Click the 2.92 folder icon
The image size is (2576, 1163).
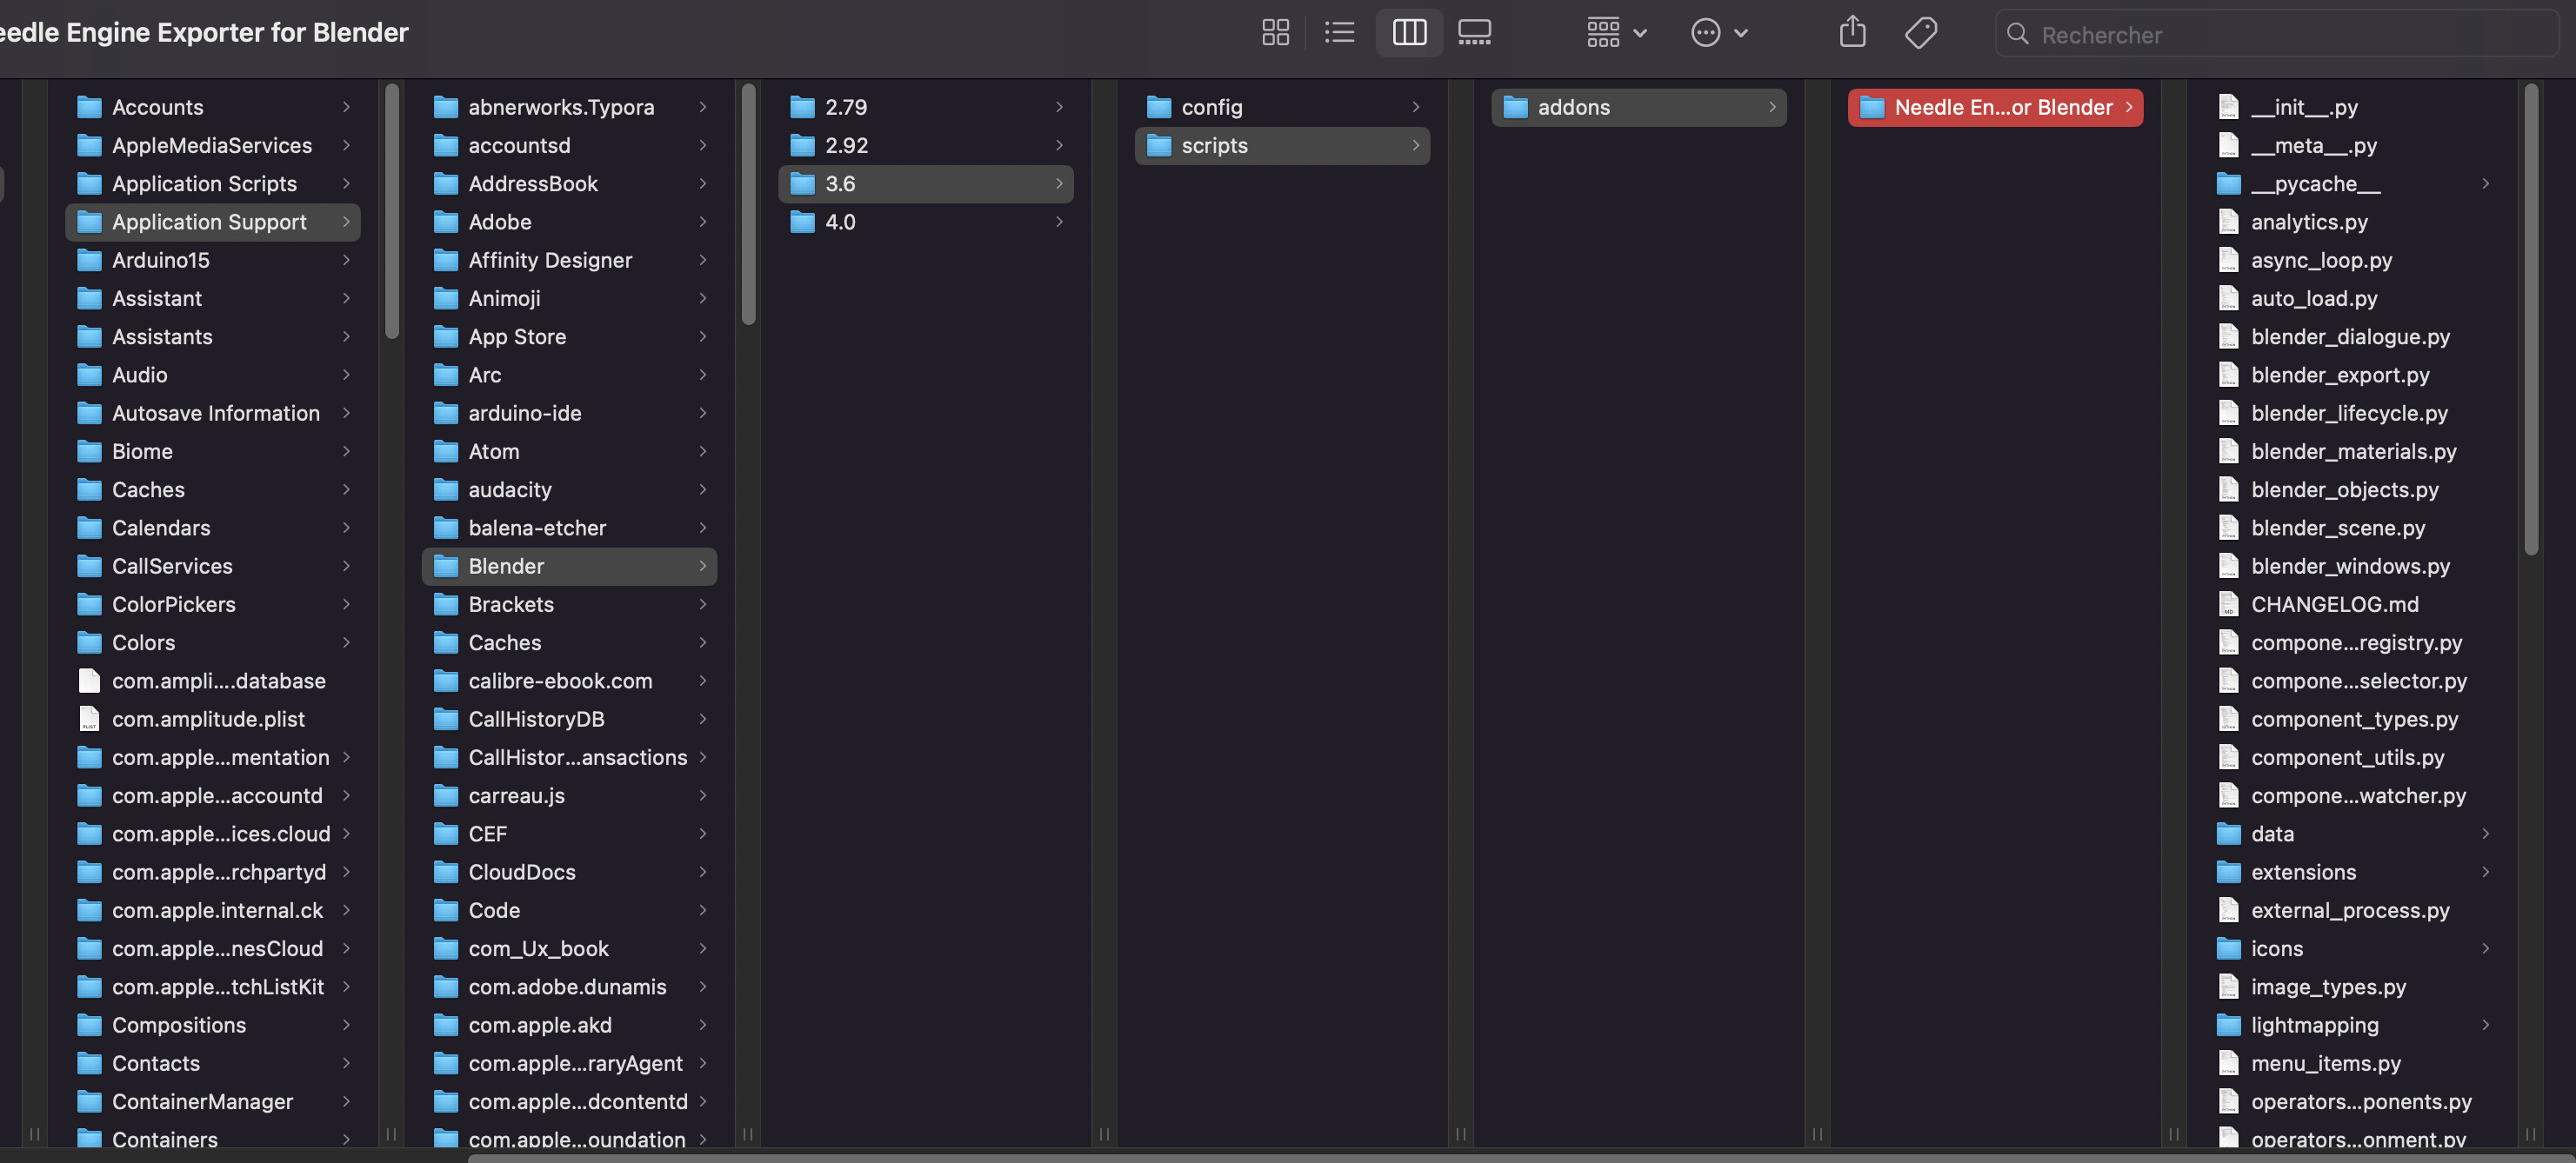[x=802, y=145]
